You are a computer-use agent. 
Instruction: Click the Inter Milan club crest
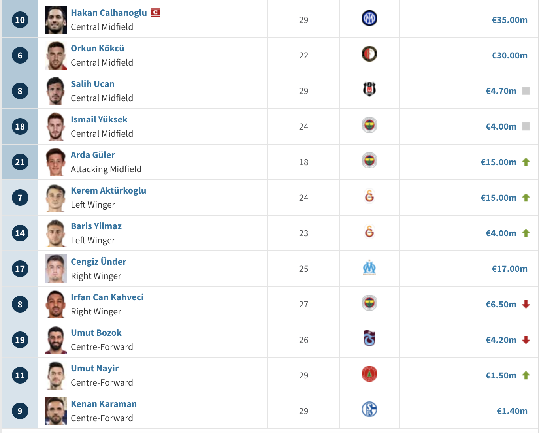pyautogui.click(x=369, y=18)
